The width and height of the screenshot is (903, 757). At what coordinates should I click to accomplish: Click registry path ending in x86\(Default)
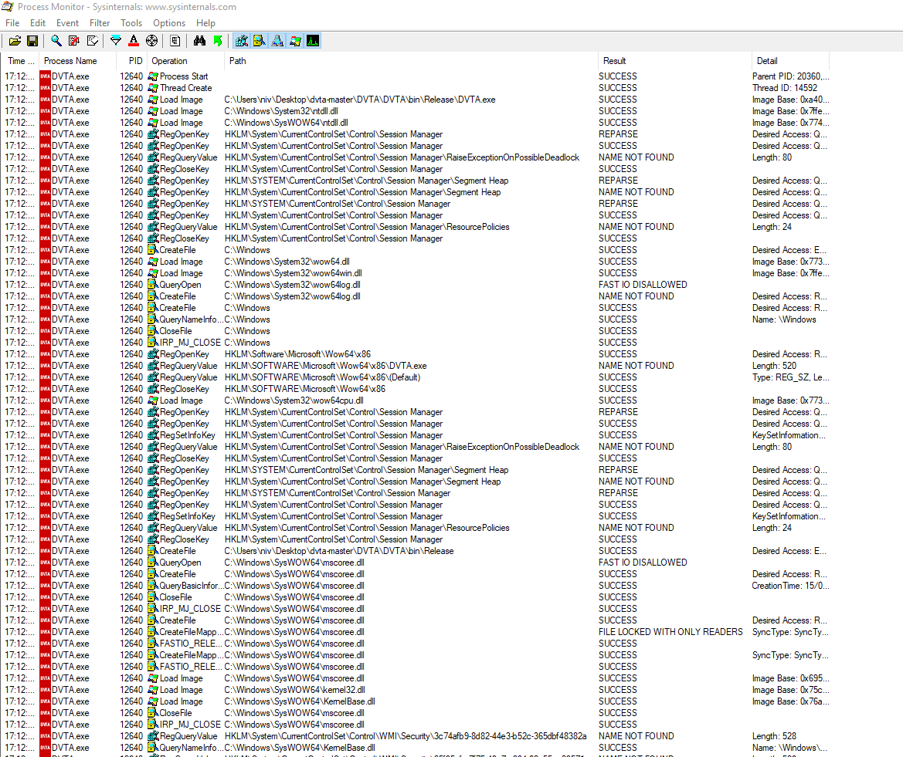point(323,377)
